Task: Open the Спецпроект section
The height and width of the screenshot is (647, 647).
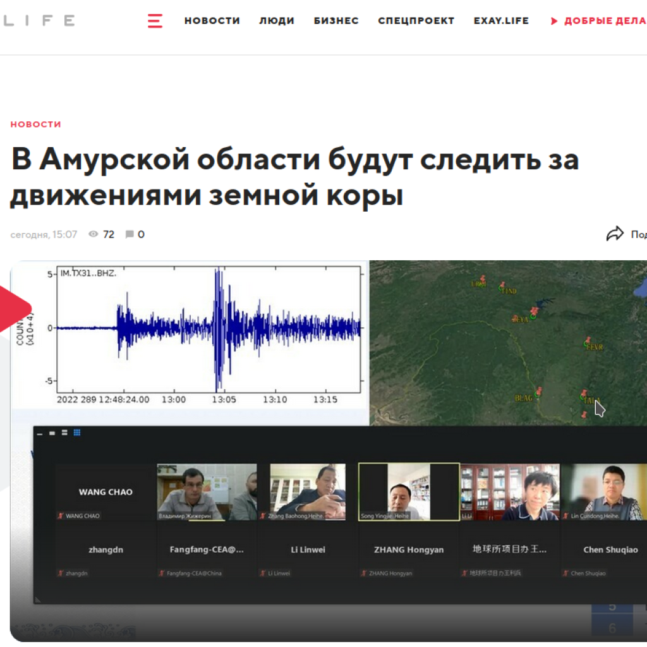Action: (x=416, y=21)
